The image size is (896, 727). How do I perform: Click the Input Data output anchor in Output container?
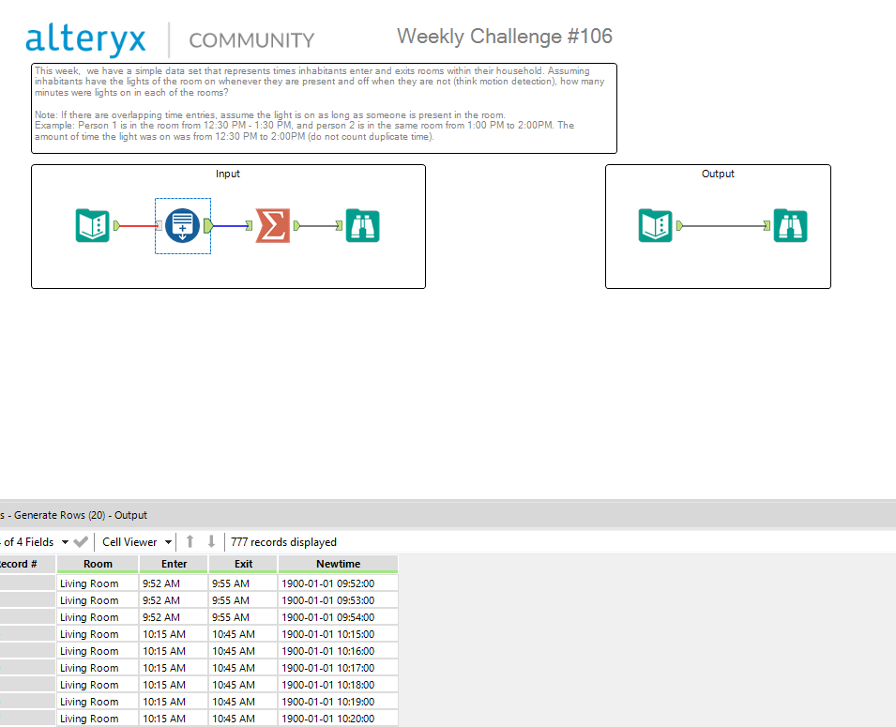(679, 226)
